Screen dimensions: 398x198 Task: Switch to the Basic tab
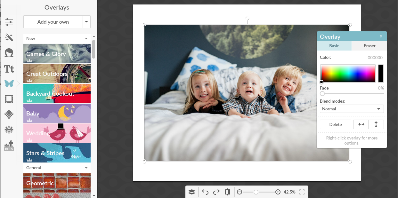tap(334, 46)
